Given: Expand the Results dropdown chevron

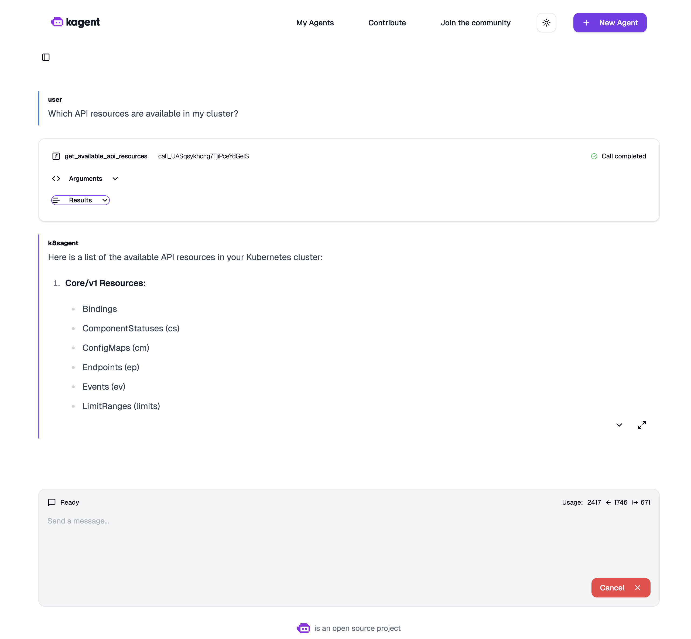Looking at the screenshot, I should point(104,200).
